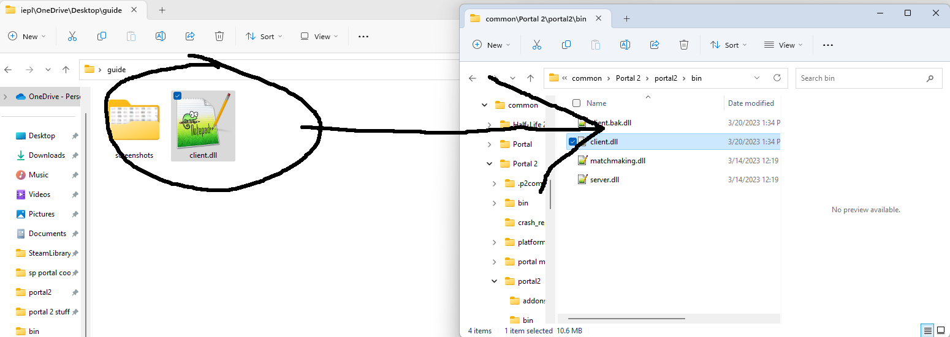This screenshot has width=950, height=337.
Task: Go back in bin window navigation
Action: [473, 78]
